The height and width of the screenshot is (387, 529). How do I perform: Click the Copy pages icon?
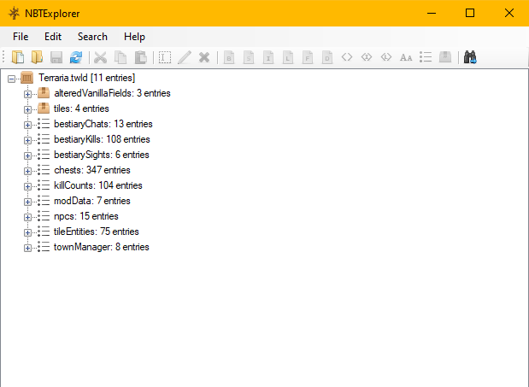click(x=120, y=57)
